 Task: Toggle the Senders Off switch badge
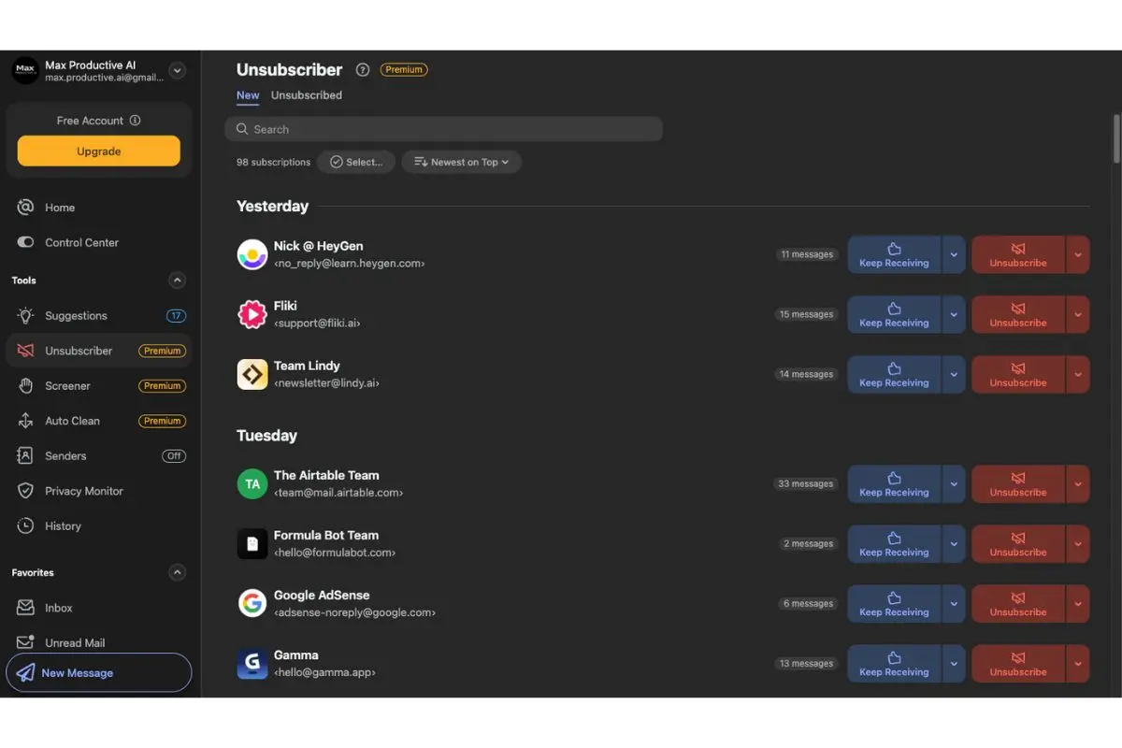click(x=174, y=456)
